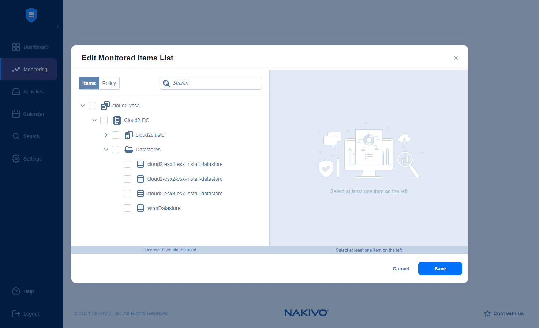The image size is (539, 328).
Task: Expand the cloud2cluster tree node
Action: coord(106,135)
